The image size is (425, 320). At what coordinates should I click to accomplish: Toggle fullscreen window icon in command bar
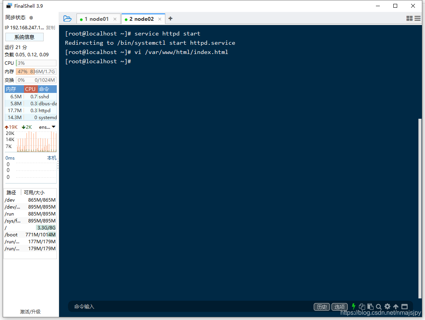tap(405, 307)
